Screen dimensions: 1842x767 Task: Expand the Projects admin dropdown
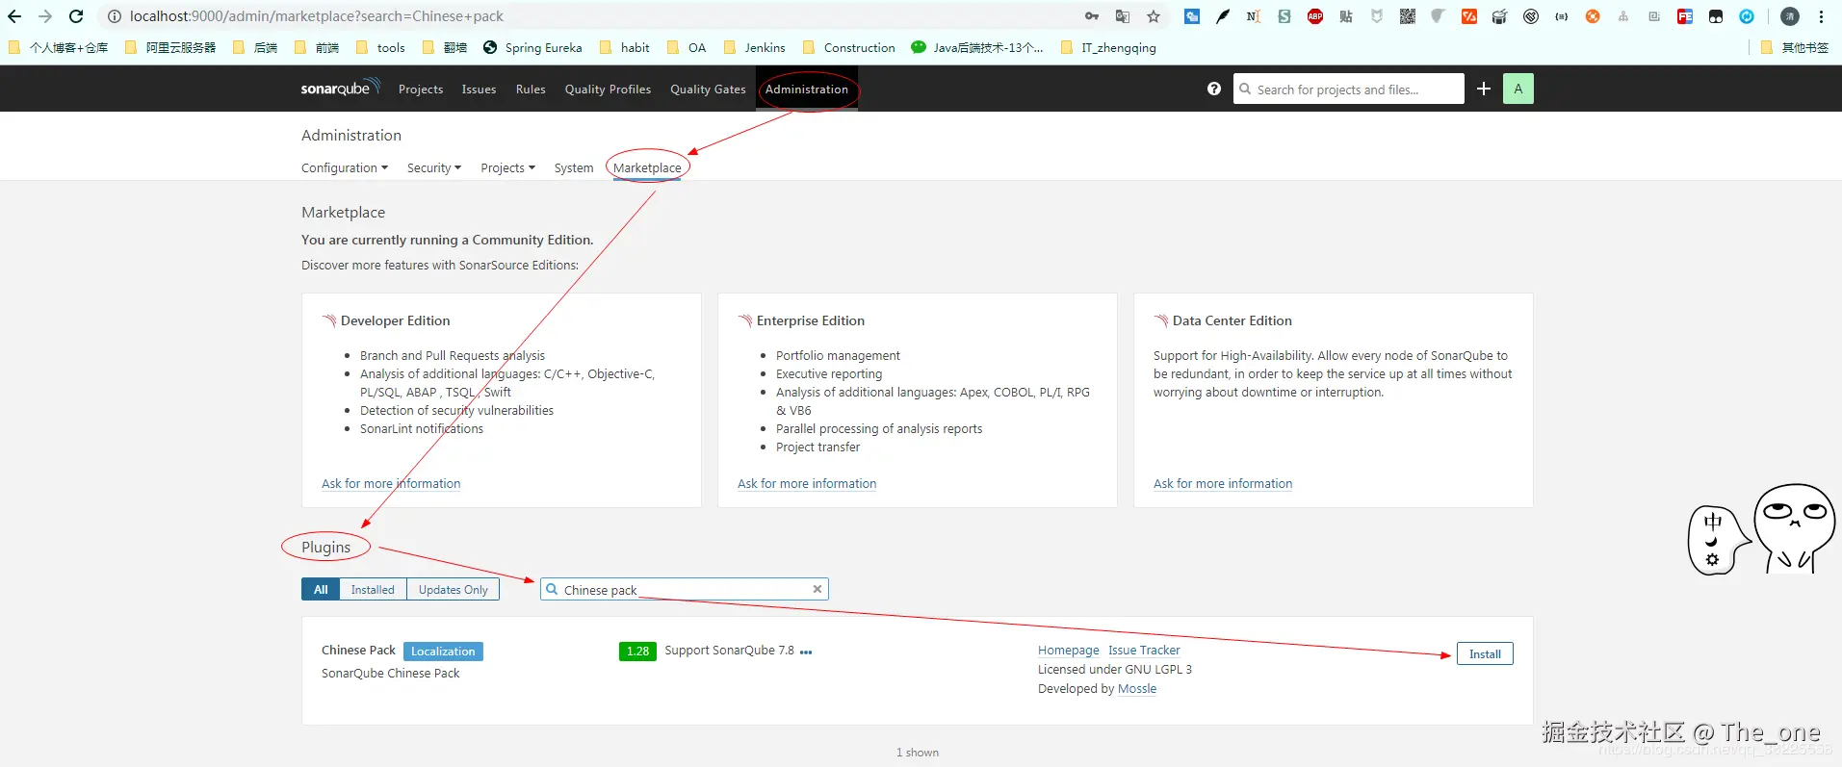(507, 167)
